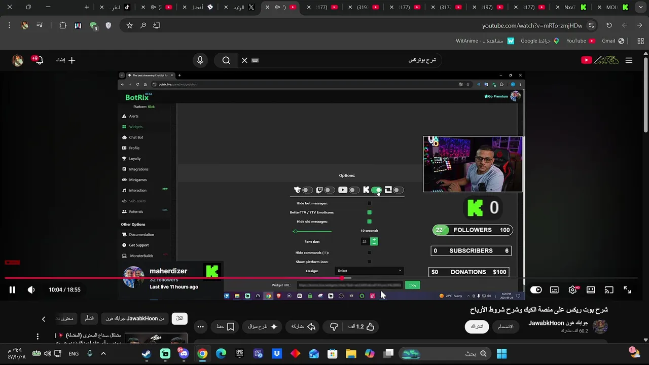Turn on subtitles in the player
This screenshot has width=649, height=365.
(554, 290)
